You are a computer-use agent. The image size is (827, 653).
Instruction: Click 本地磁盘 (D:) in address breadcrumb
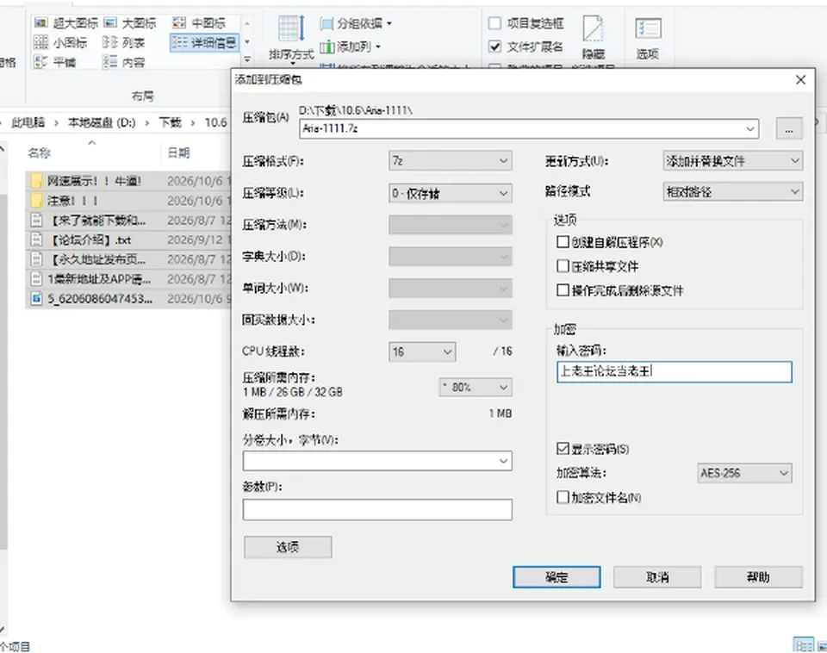click(x=102, y=122)
